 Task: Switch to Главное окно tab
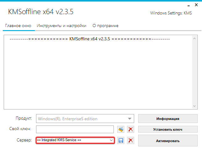18,26
